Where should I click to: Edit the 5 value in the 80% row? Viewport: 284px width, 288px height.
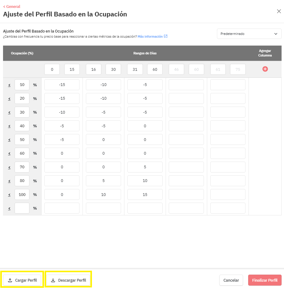coord(103,181)
